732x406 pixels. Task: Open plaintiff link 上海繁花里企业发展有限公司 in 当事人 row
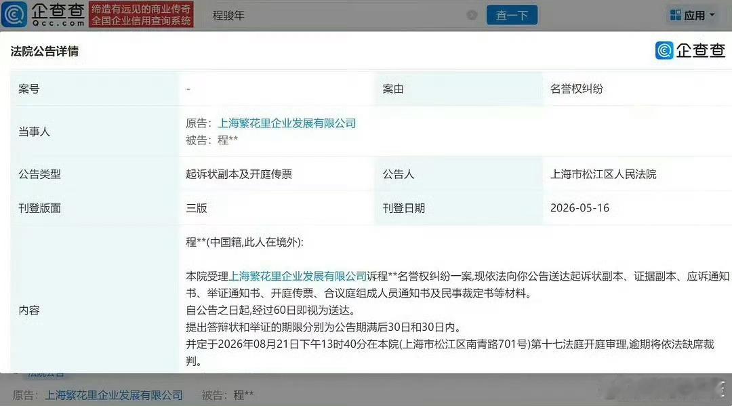coord(287,123)
